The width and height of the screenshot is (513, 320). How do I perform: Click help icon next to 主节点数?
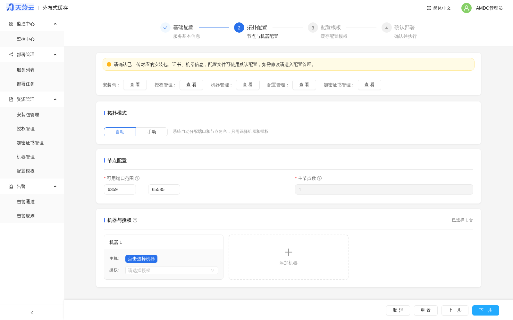tap(319, 178)
